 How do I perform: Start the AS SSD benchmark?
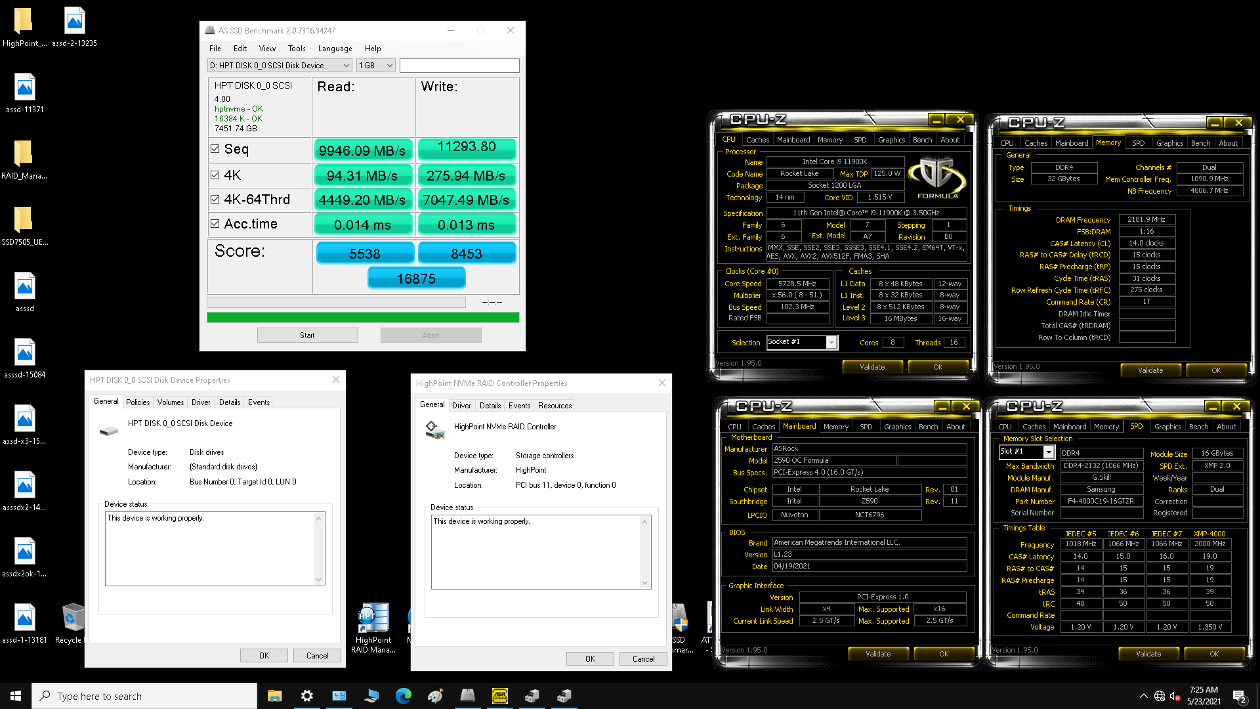pyautogui.click(x=307, y=335)
